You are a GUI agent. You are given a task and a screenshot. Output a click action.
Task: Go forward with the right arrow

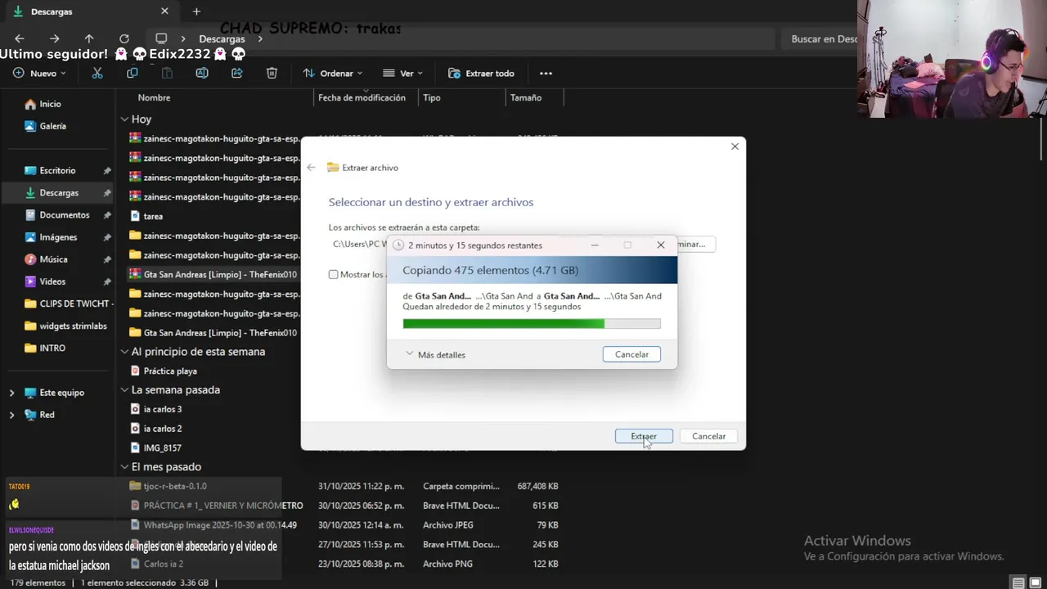54,38
